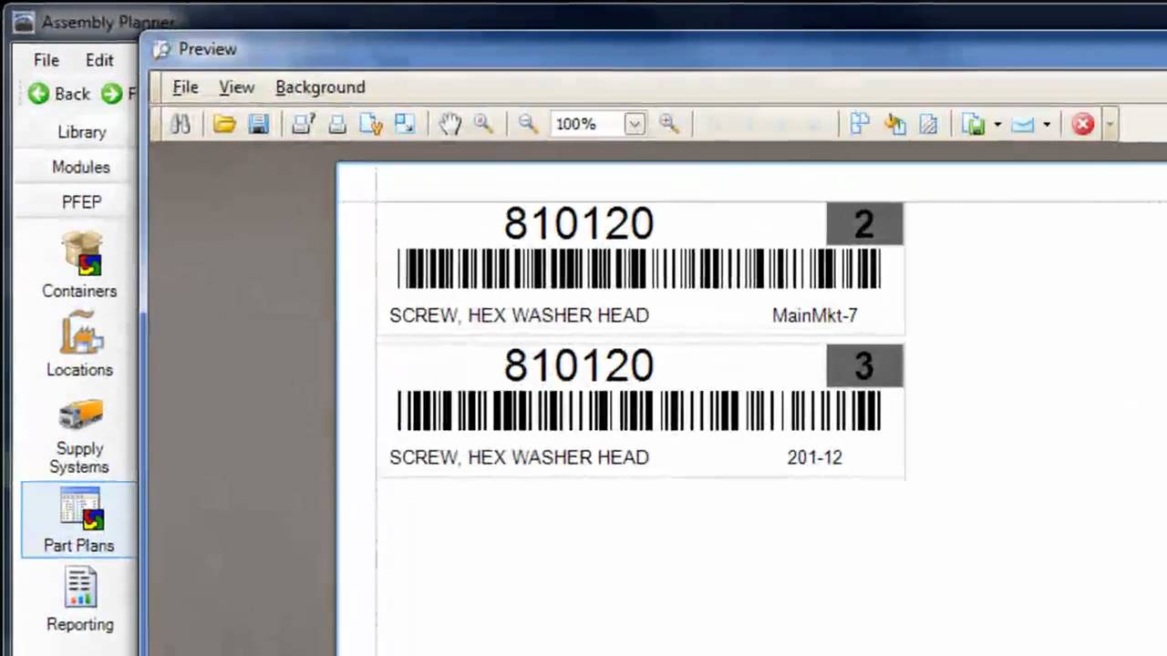Viewport: 1167px width, 656px height.
Task: Open the Preview window File menu
Action: (185, 87)
